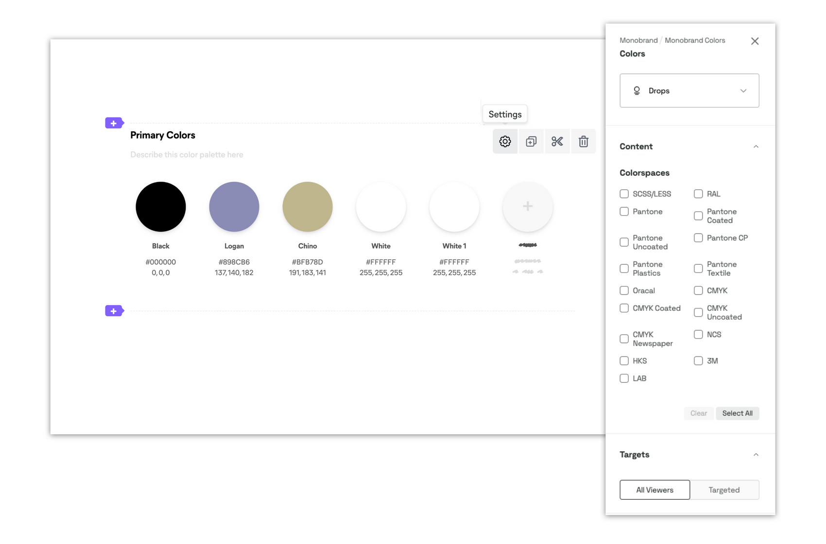The height and width of the screenshot is (544, 826).
Task: Select the Chino tan swatch
Action: 308,206
